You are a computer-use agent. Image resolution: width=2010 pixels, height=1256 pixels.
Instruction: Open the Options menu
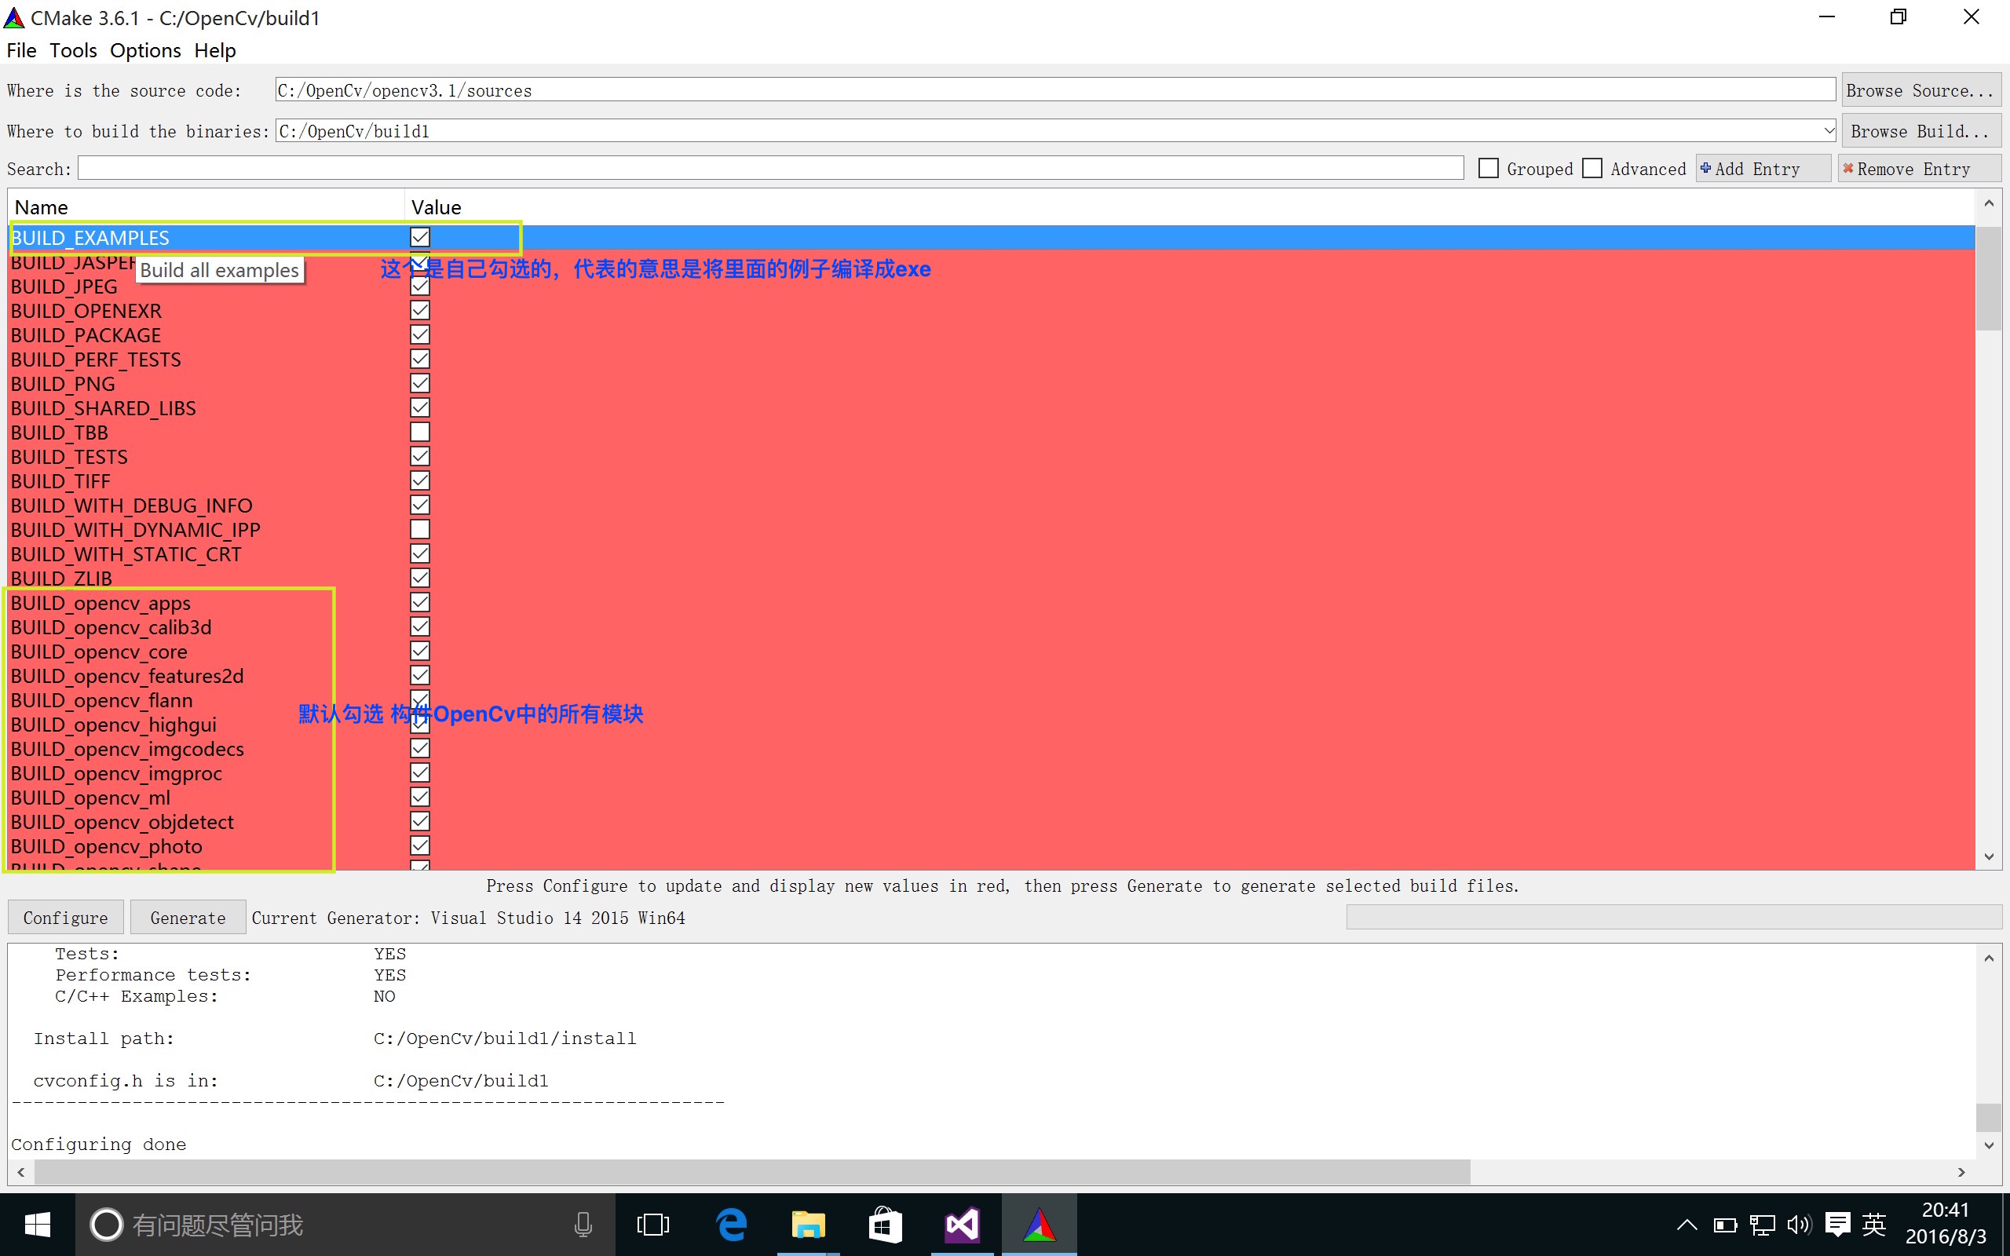coord(145,51)
